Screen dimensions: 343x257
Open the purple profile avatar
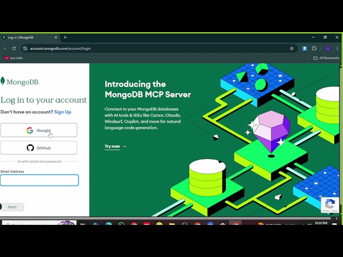327,48
